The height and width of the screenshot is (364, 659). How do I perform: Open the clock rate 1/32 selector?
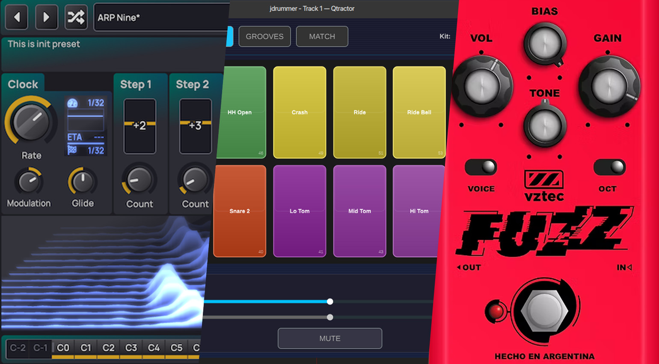click(x=95, y=103)
